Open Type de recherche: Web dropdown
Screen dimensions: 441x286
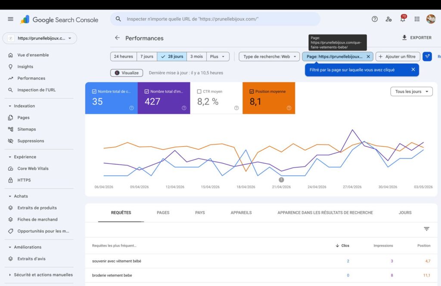tap(269, 56)
